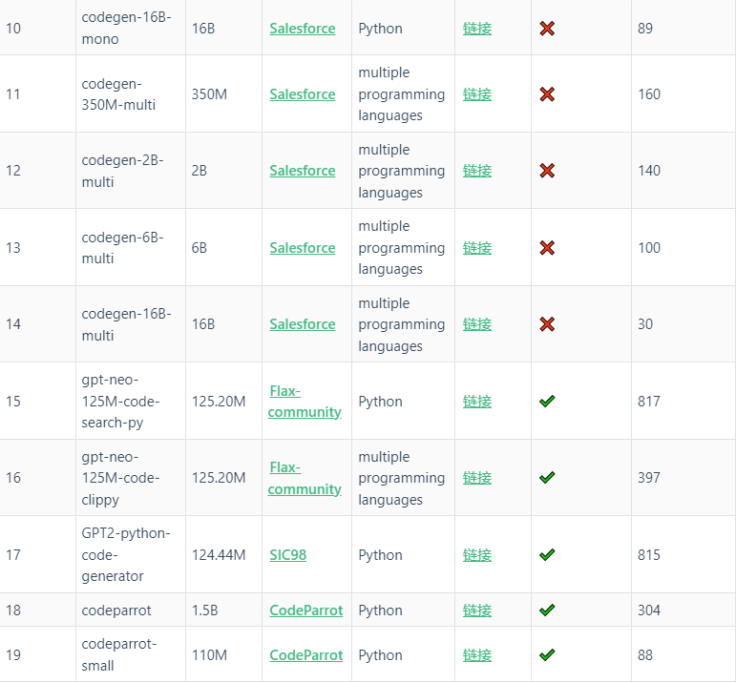This screenshot has width=736, height=683.
Task: Open Salesforce link in row 12
Action: click(x=303, y=171)
